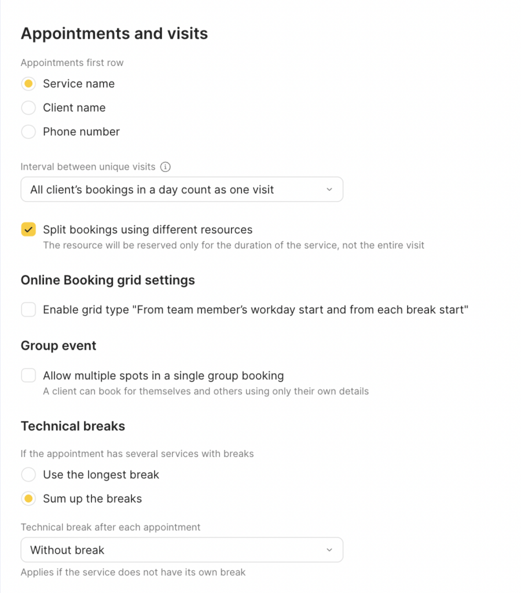
Task: Click the Appointments and visits heading
Action: pos(114,34)
